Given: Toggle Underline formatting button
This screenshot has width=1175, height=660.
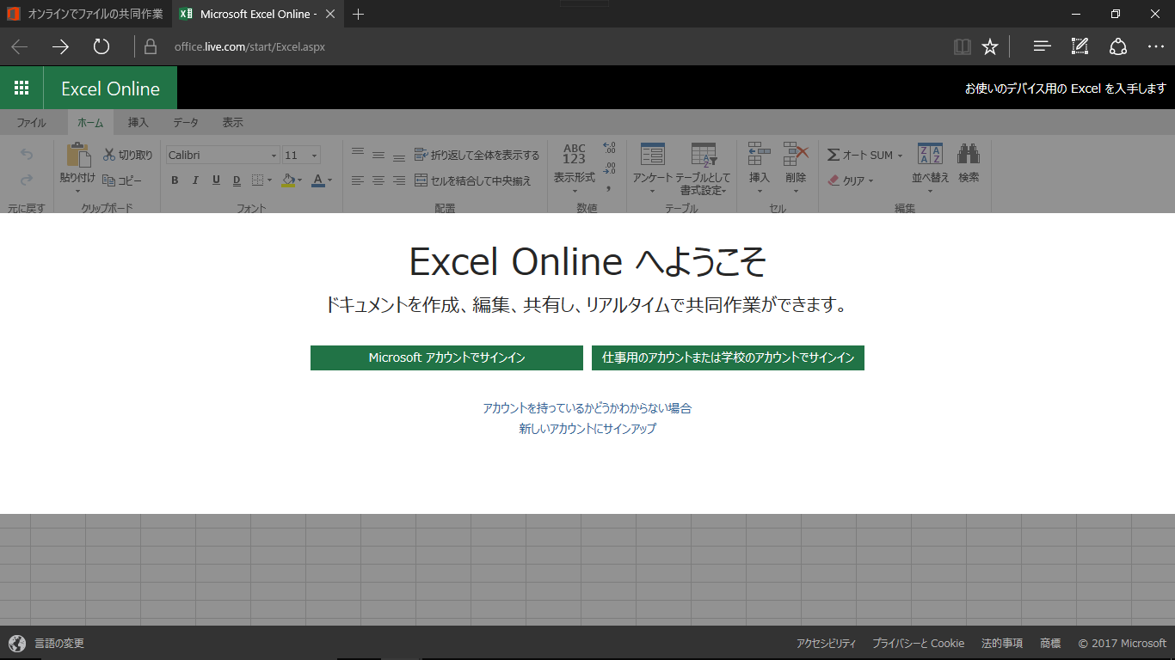Looking at the screenshot, I should pos(216,180).
